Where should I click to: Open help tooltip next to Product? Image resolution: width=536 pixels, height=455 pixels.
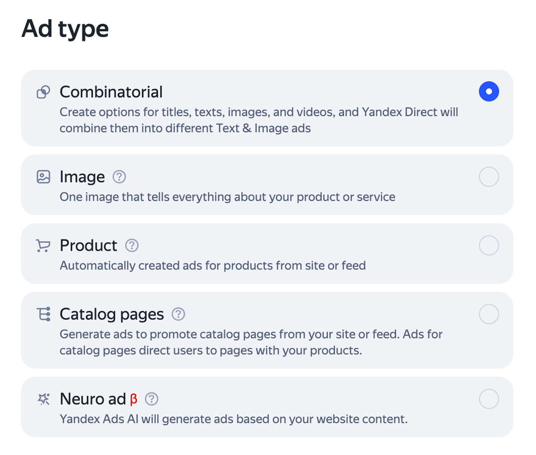(x=132, y=245)
